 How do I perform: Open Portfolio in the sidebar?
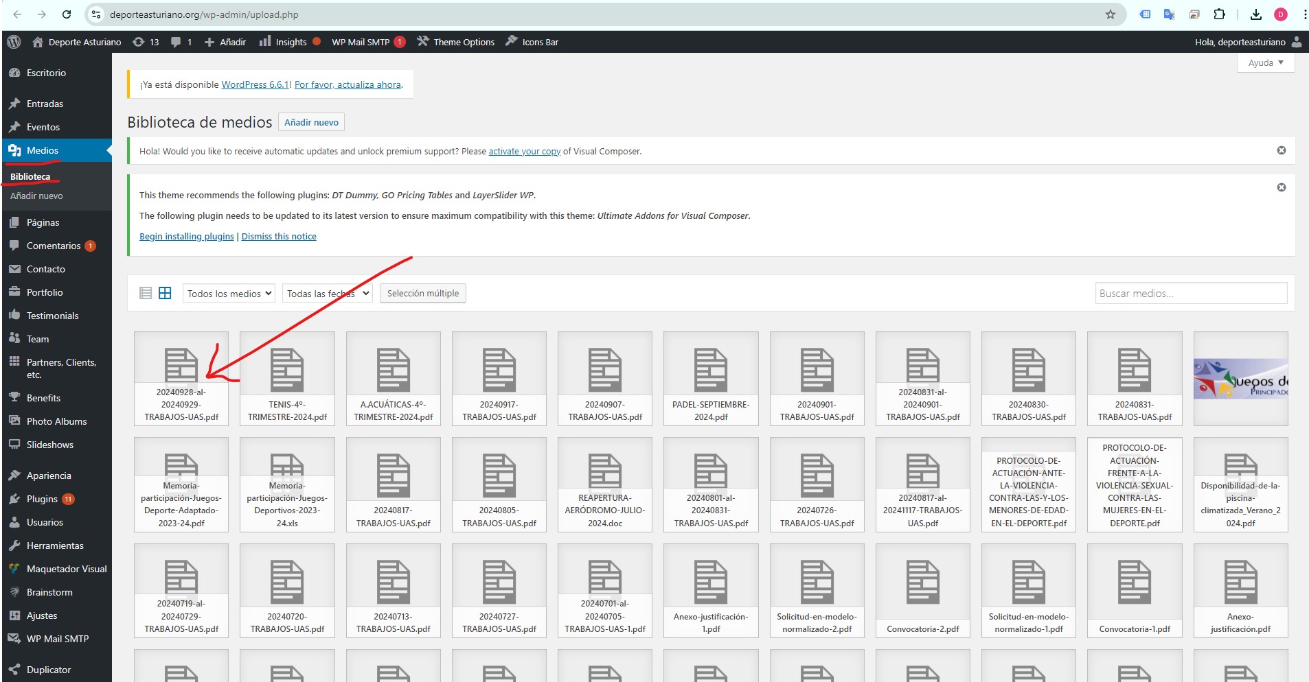(x=56, y=292)
